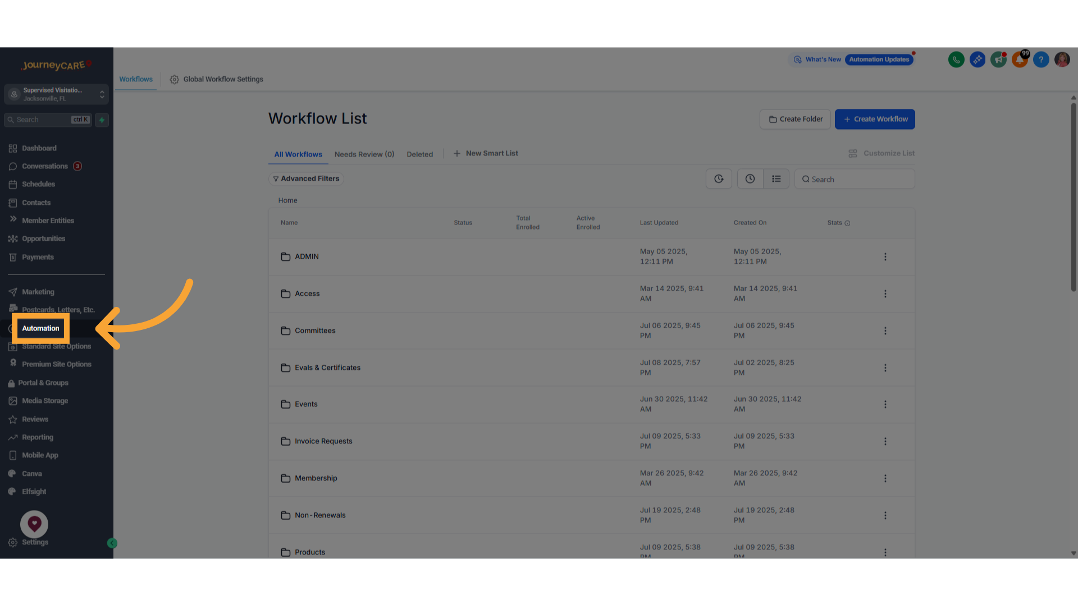Collapse the sidebar using the green arrow toggle
Screen dimensions: 1078x606
click(112, 543)
